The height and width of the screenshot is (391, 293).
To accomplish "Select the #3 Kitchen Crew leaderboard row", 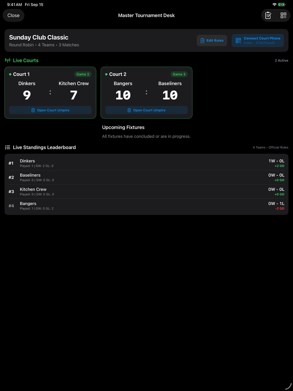I will coord(146,191).
